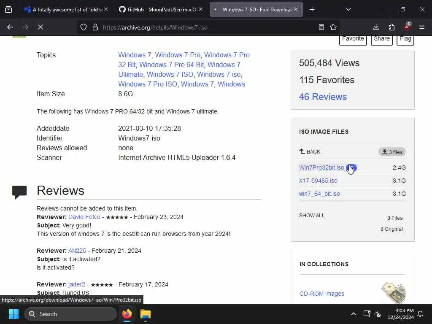
Task: Click the Favorite button
Action: point(353,38)
